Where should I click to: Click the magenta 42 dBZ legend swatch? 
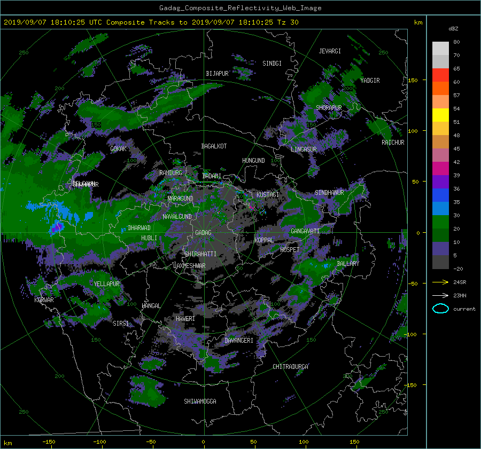pos(440,169)
